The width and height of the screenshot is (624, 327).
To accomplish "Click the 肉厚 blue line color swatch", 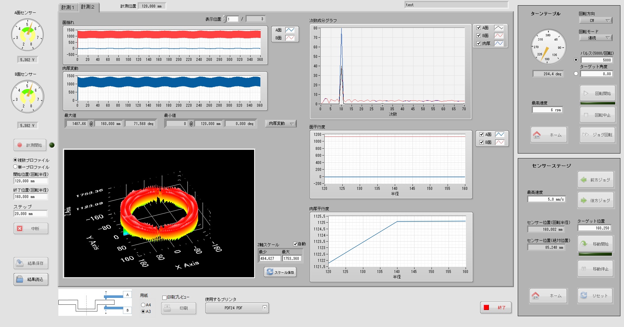I will pos(499,43).
